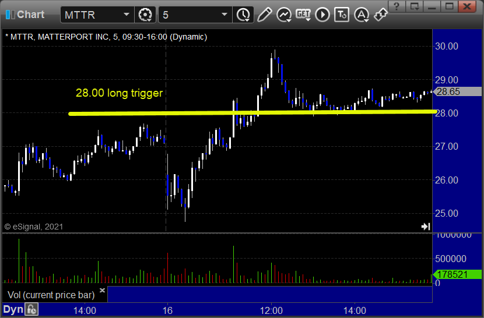Viewport: 484px width, 318px height.
Task: Click the Chart window icon
Action: (x=10, y=15)
